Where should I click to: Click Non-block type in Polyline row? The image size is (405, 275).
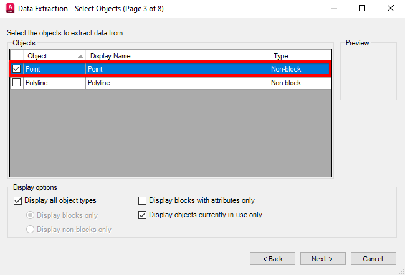(x=300, y=83)
